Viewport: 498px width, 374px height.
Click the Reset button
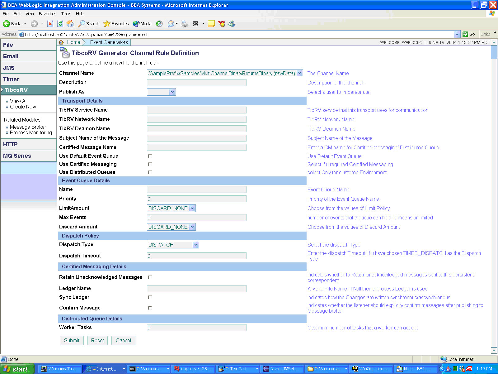pos(97,340)
